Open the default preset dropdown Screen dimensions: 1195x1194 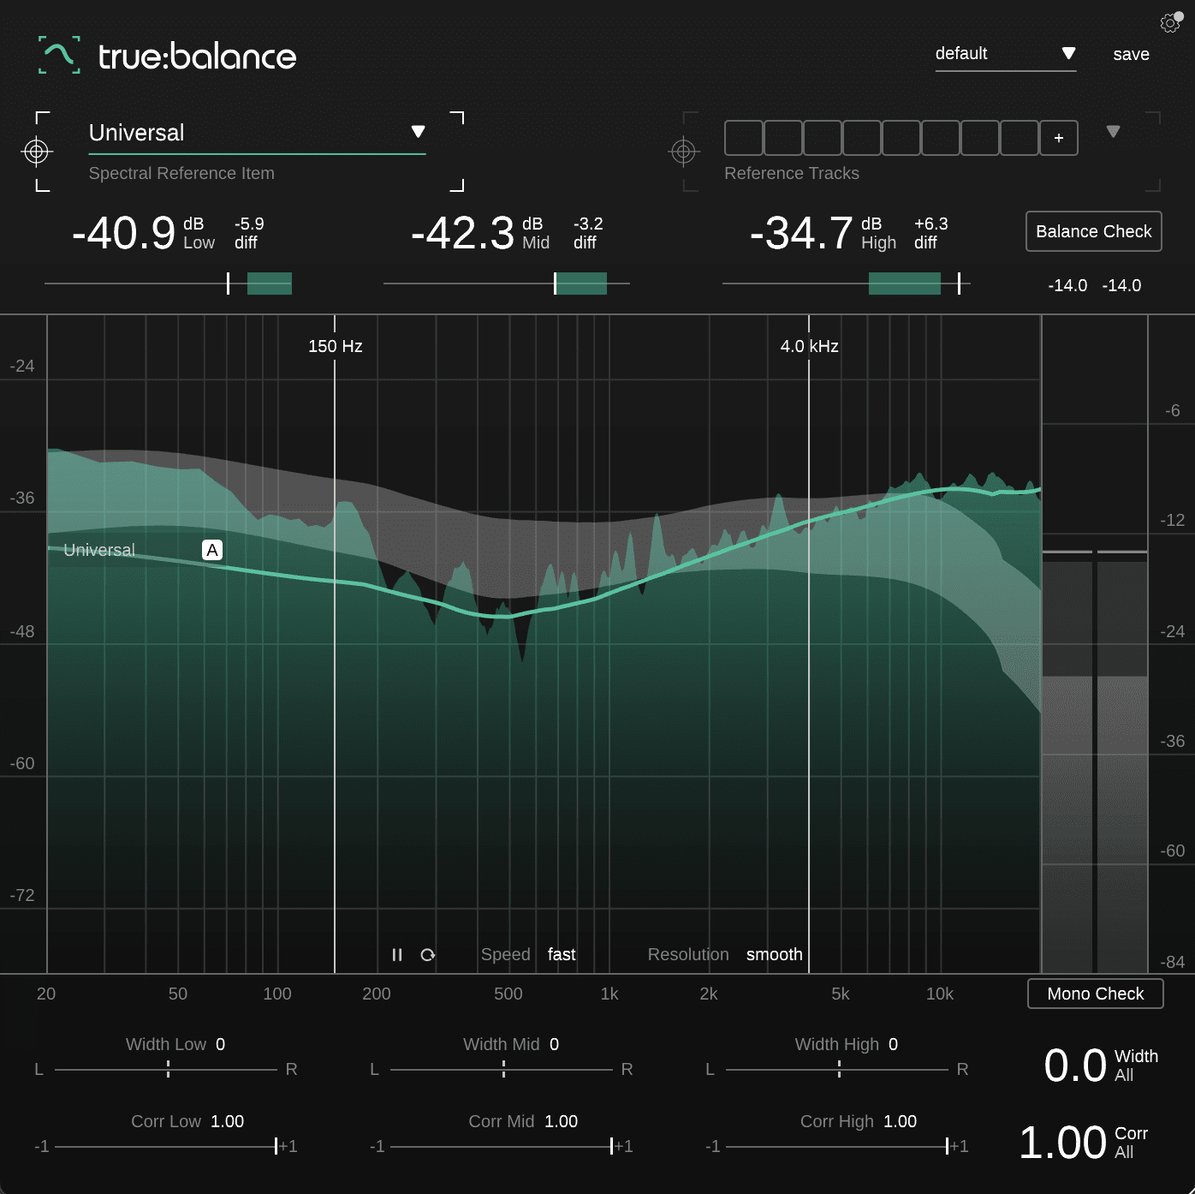click(x=1067, y=52)
